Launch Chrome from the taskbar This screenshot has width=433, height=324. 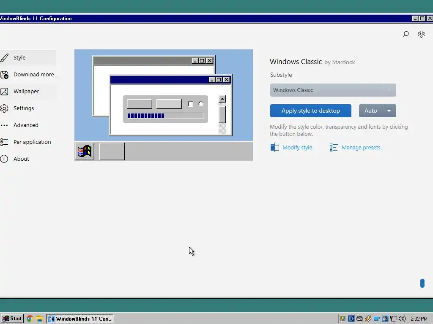[x=30, y=319]
